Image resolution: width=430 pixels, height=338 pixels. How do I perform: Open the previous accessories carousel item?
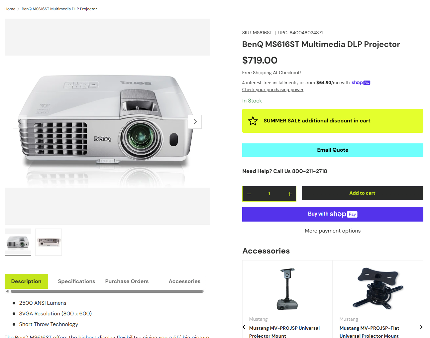tap(244, 327)
